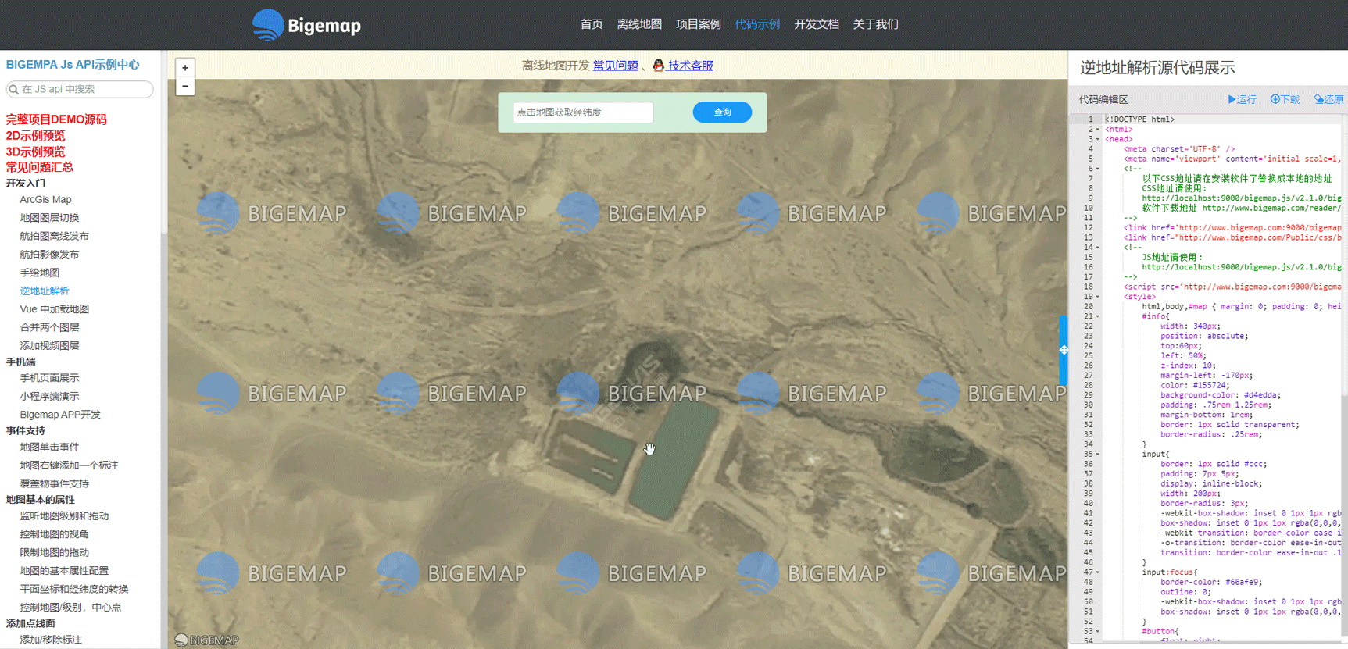Select Bigemap APP开发 example
This screenshot has width=1348, height=649.
point(60,415)
